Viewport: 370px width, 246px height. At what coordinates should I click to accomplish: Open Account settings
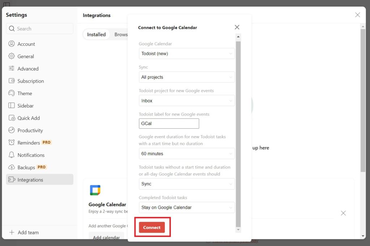point(40,44)
